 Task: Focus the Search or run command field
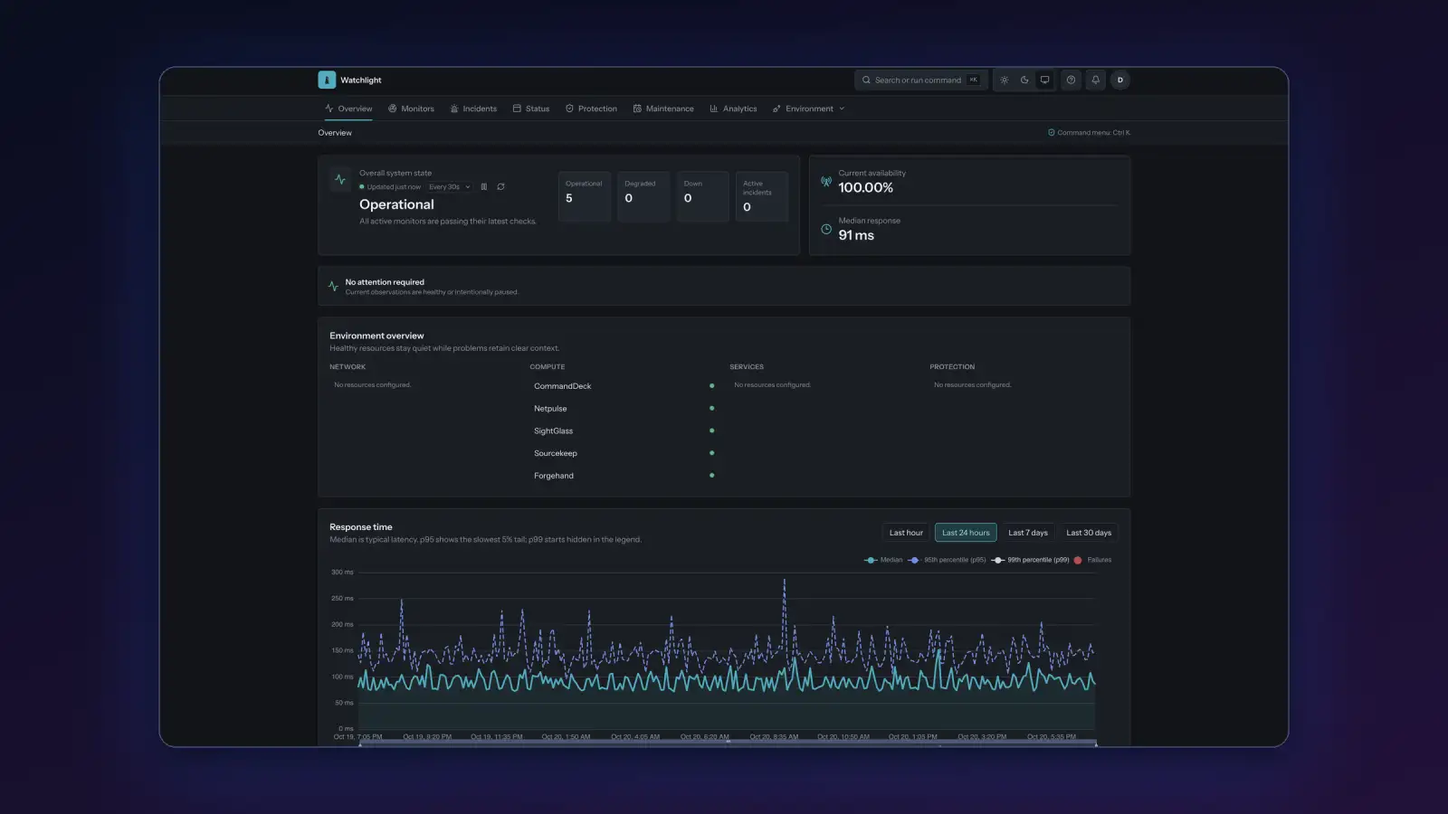point(921,80)
